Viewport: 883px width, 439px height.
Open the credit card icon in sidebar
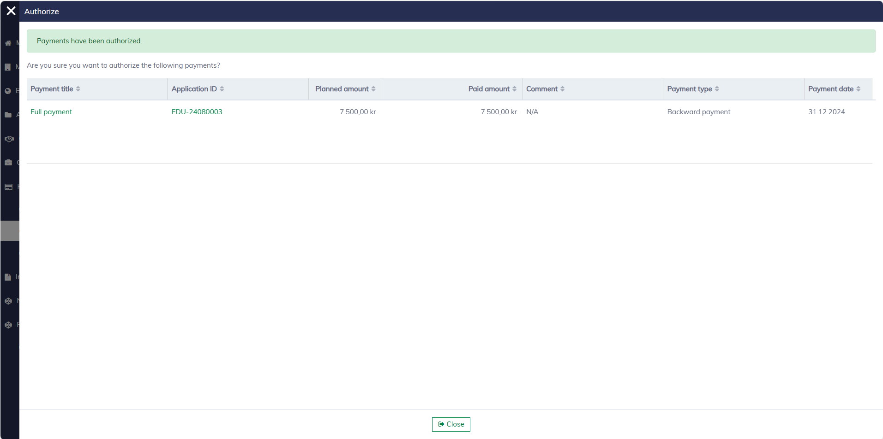(x=8, y=187)
